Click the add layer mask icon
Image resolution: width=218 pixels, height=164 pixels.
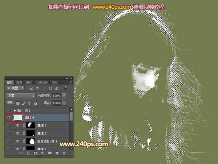[x=36, y=153]
